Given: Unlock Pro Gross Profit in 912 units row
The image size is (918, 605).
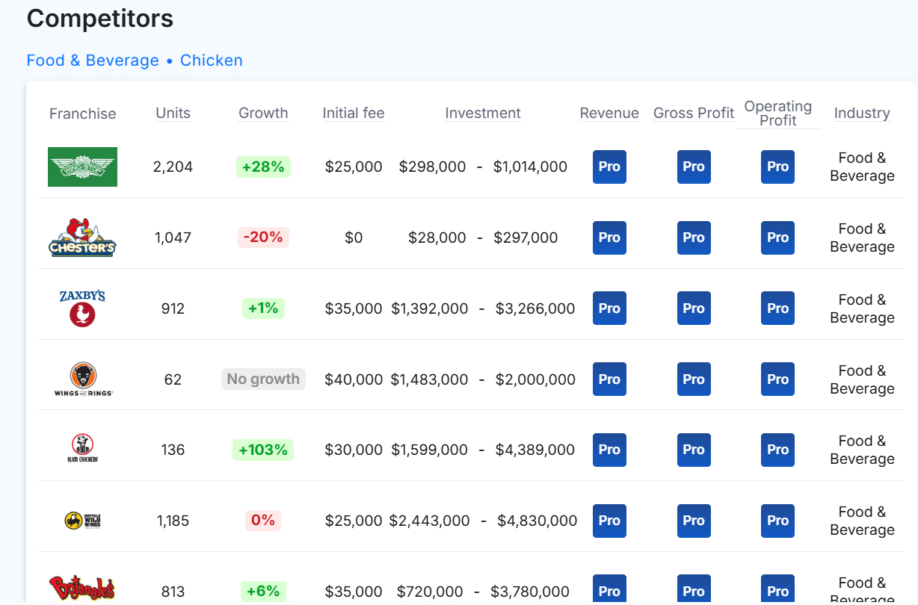Looking at the screenshot, I should point(694,308).
